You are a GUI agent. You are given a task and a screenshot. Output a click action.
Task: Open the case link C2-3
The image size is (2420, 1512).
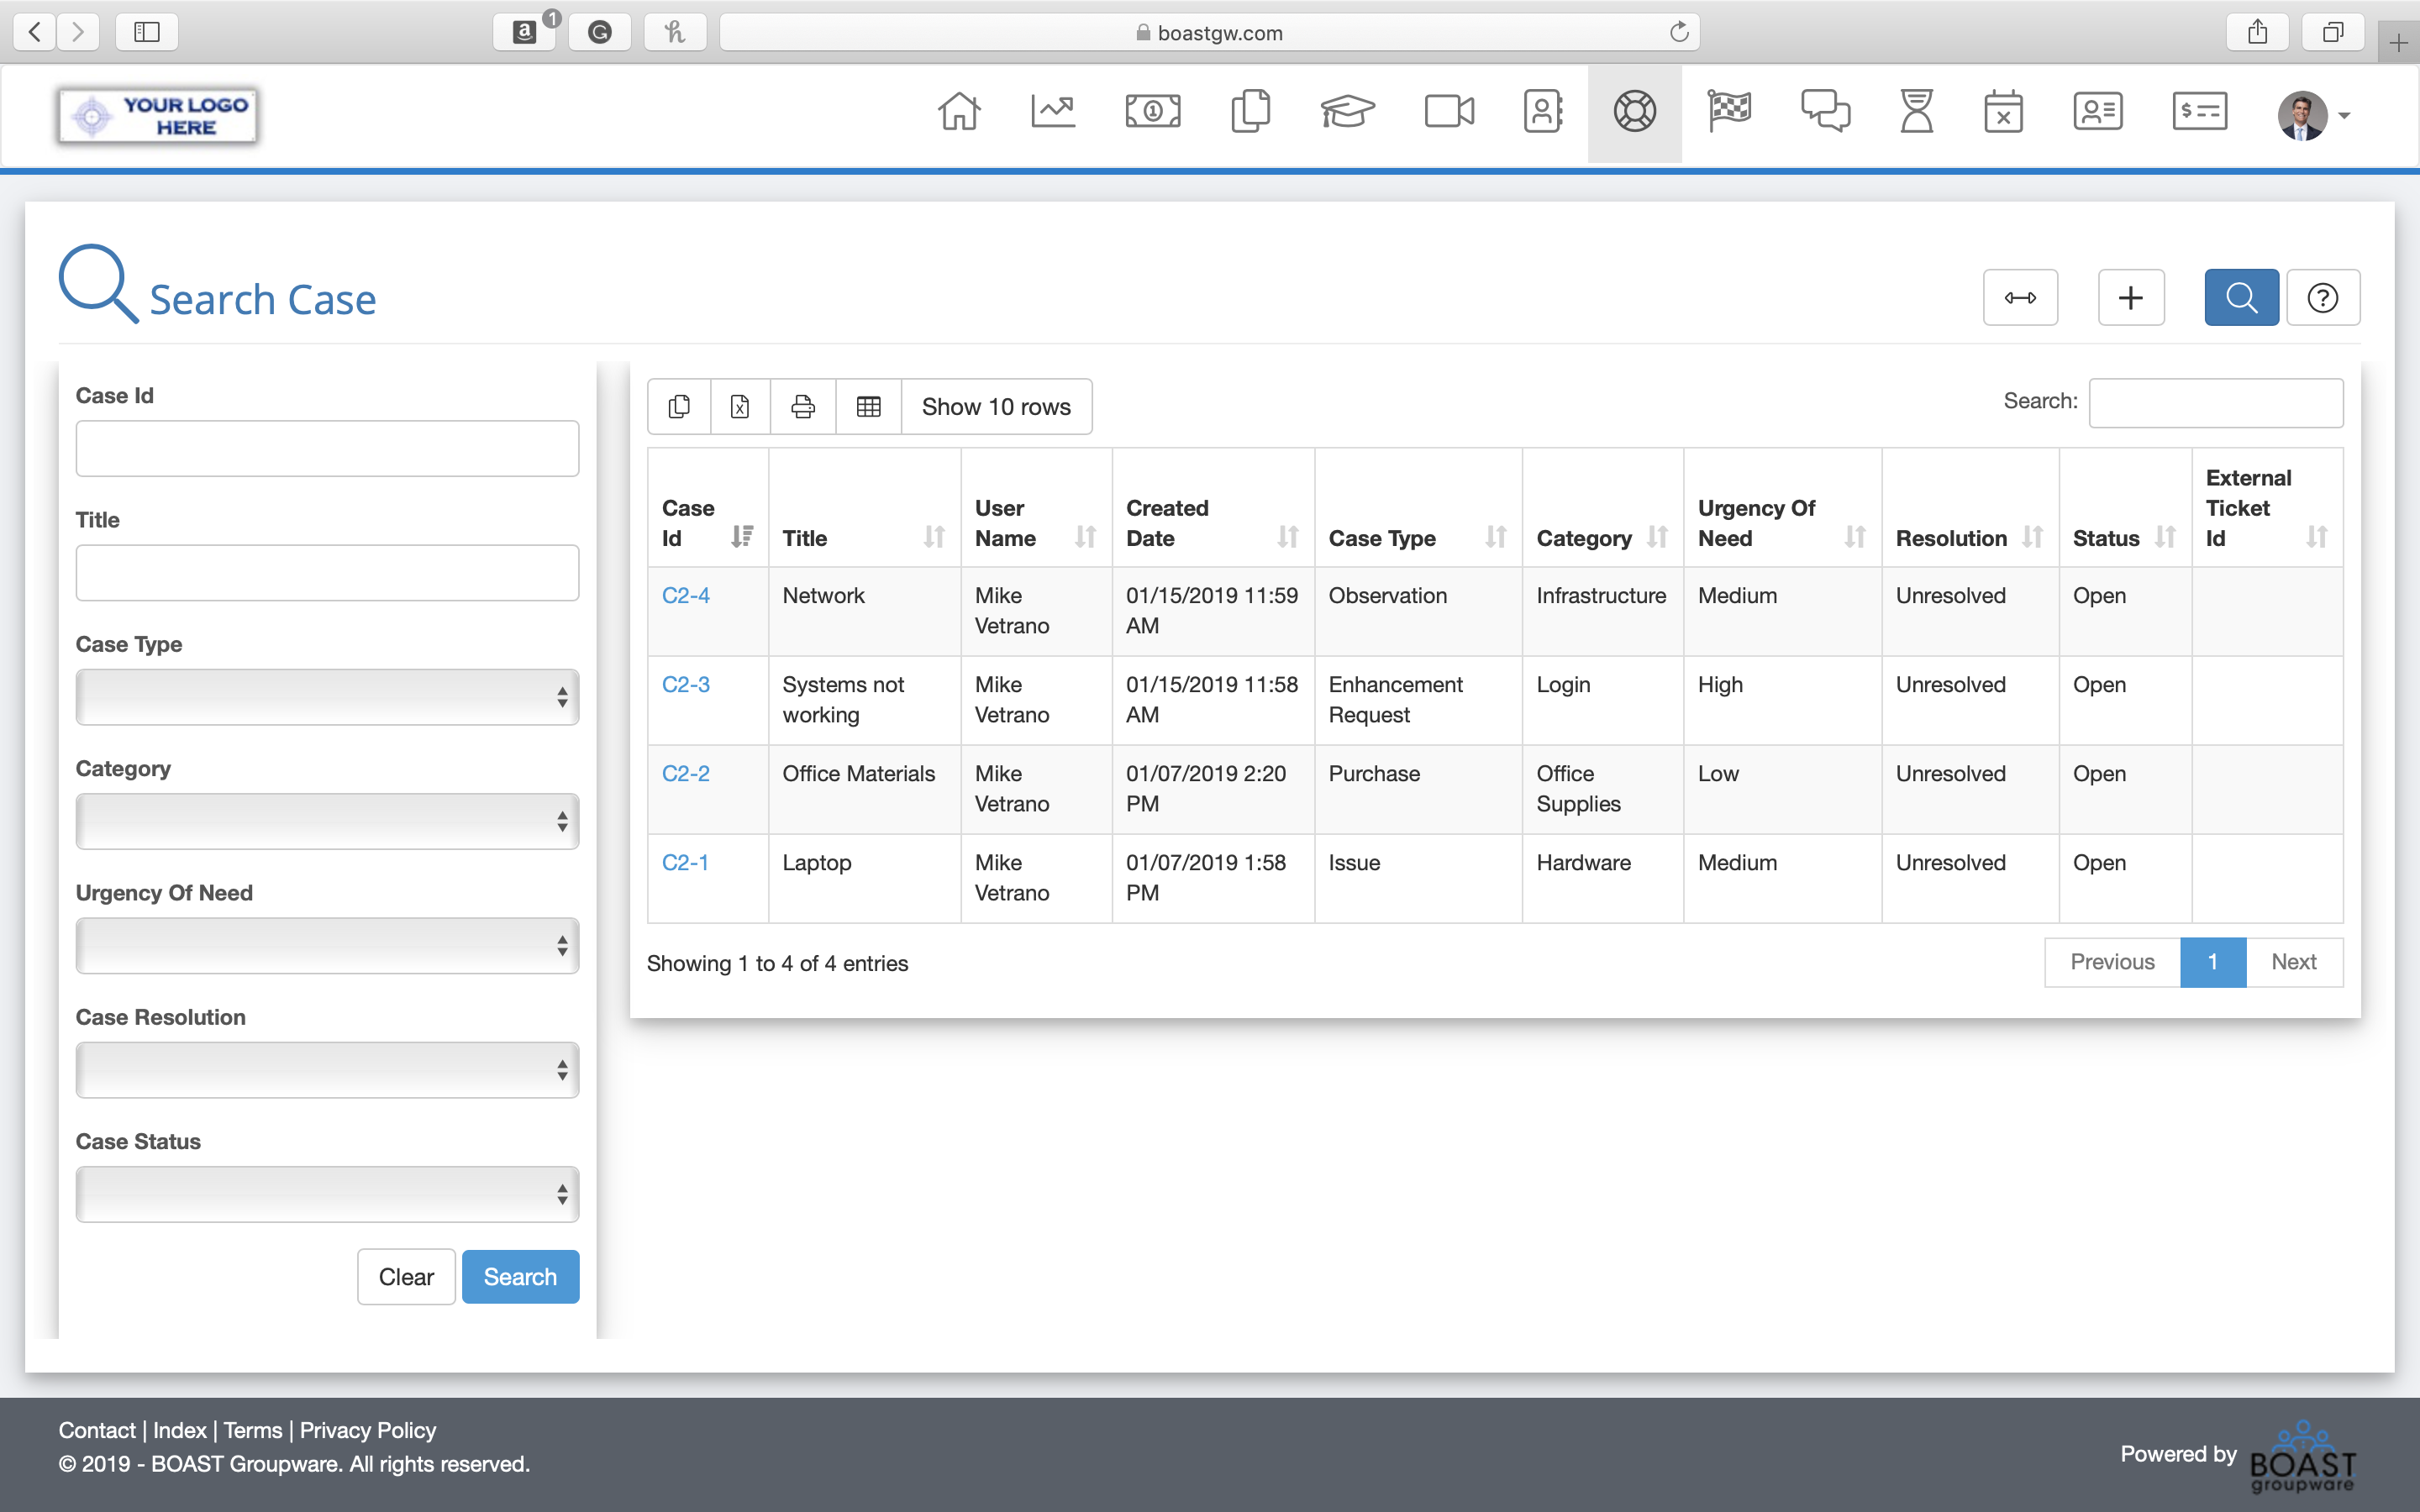click(x=686, y=685)
